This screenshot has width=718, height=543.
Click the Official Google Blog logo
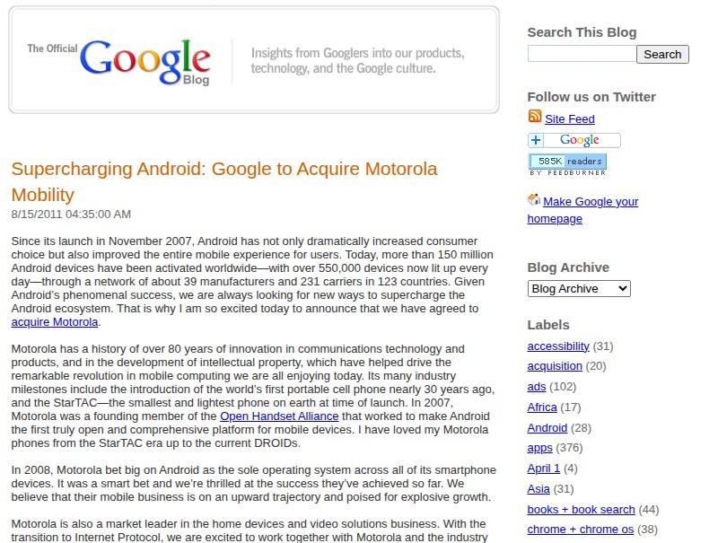[x=119, y=61]
